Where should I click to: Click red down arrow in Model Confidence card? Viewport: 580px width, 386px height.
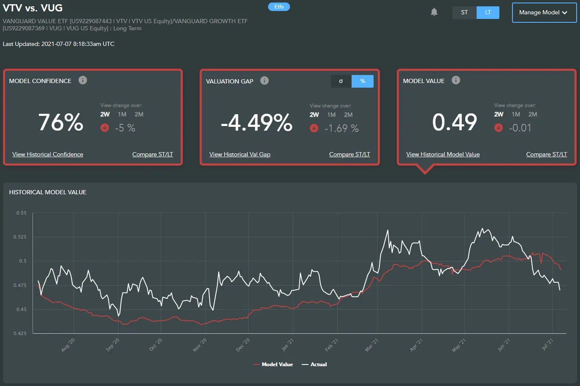click(x=105, y=128)
